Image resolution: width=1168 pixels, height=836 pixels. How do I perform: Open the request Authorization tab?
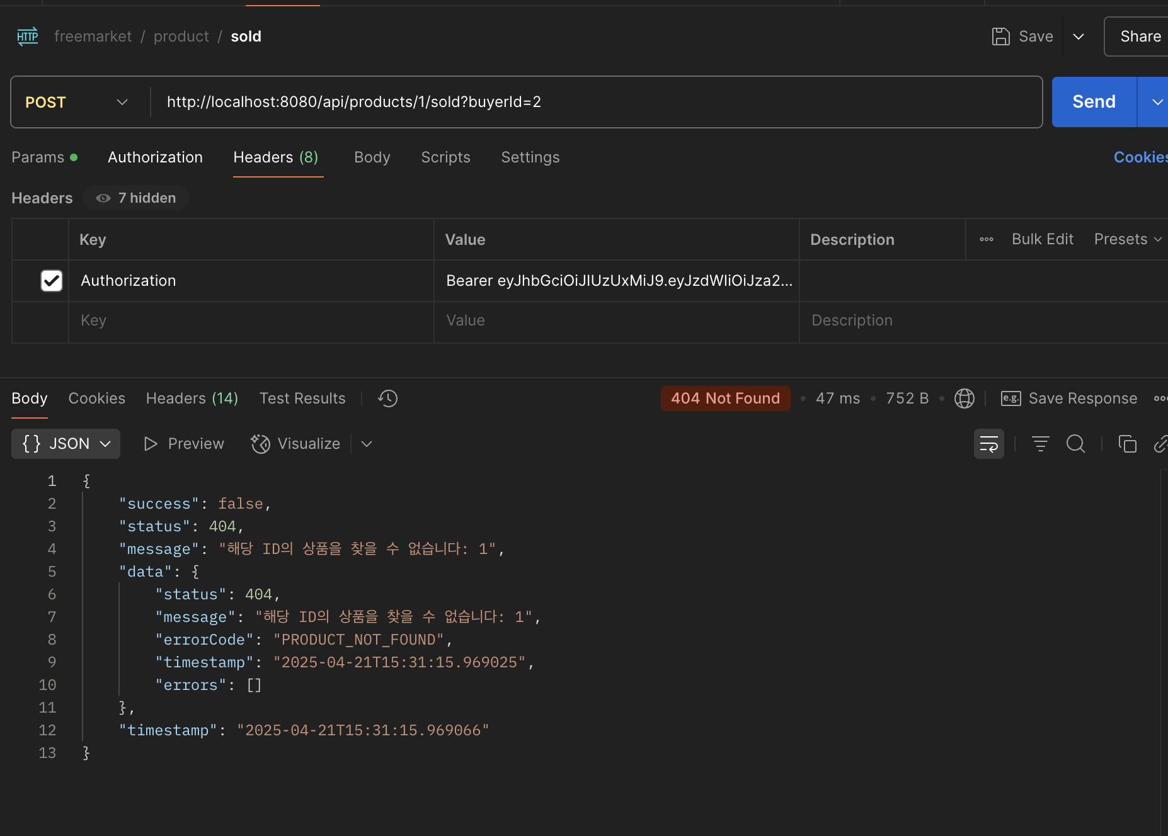pos(155,157)
